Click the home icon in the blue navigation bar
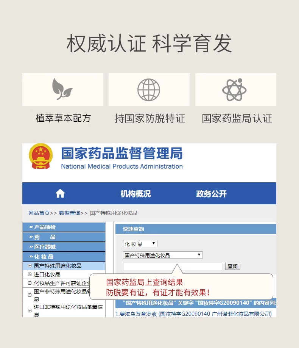 click(x=60, y=193)
